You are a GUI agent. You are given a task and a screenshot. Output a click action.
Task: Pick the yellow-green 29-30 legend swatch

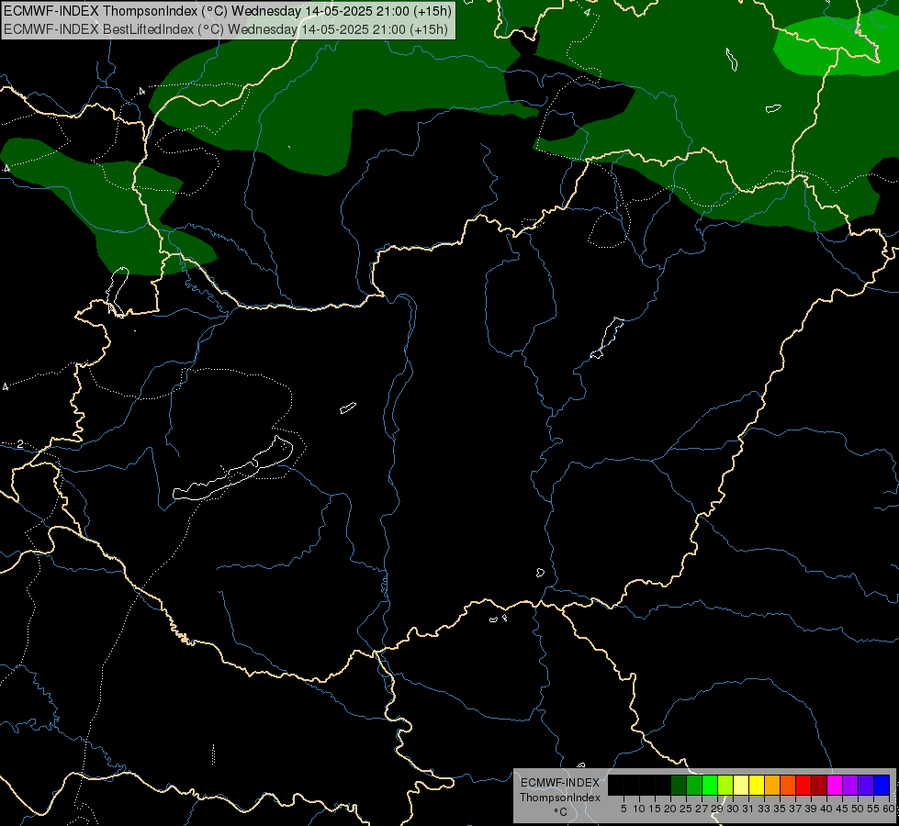(x=725, y=785)
